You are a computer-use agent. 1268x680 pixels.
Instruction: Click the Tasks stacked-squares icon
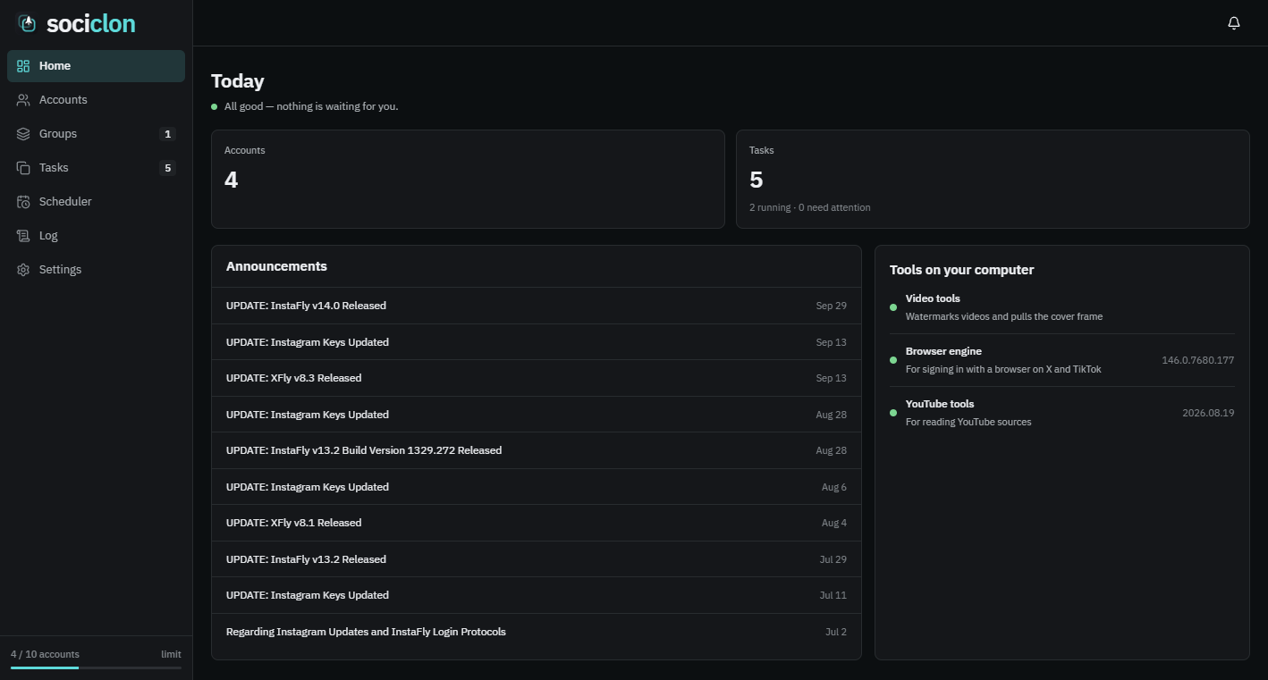23,168
